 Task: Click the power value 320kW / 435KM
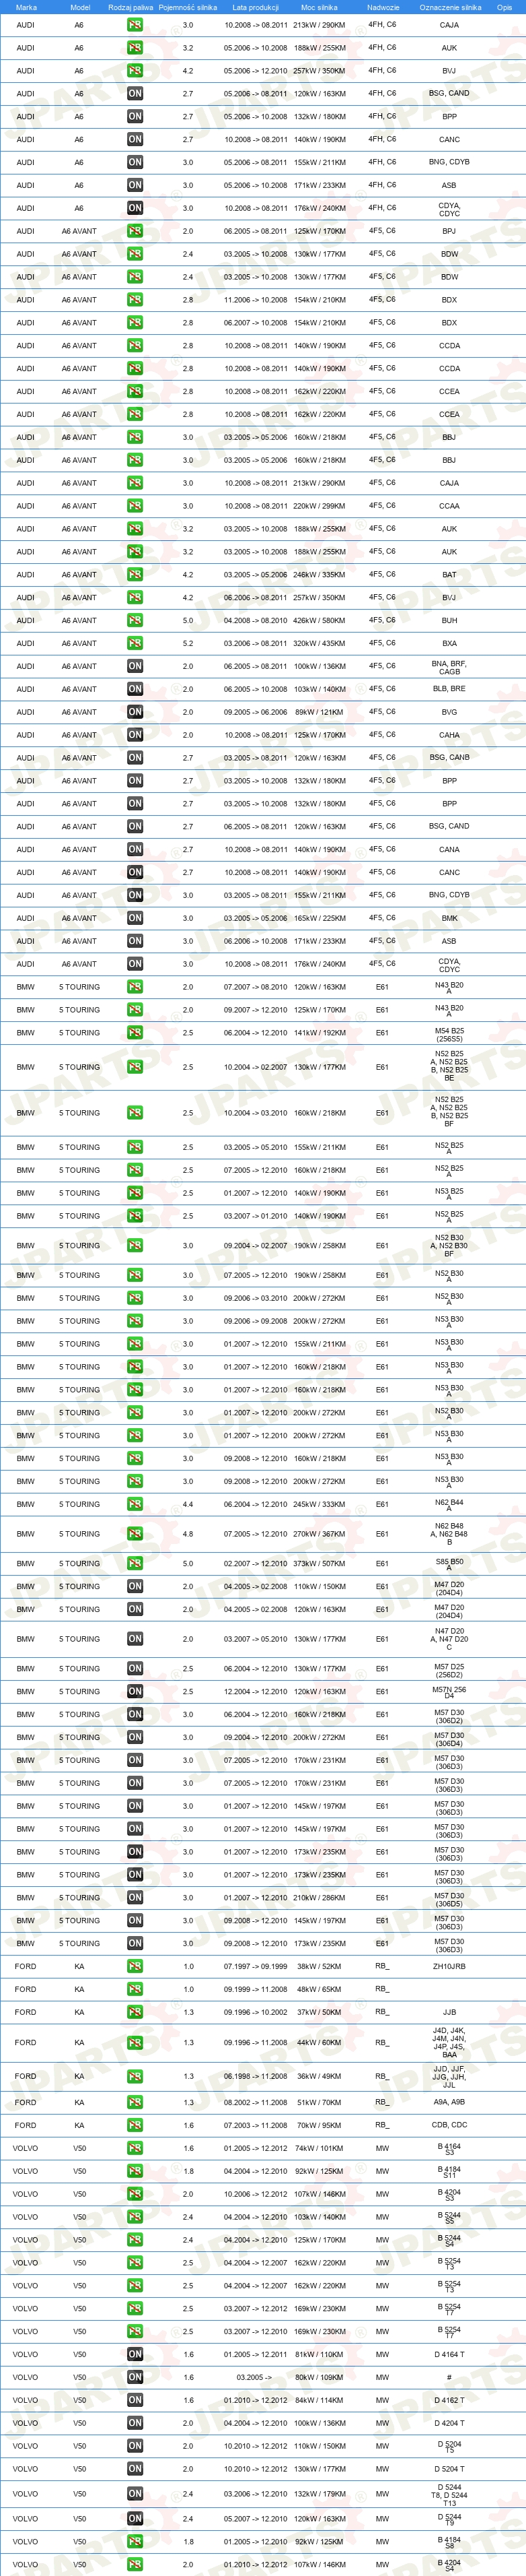(320, 643)
